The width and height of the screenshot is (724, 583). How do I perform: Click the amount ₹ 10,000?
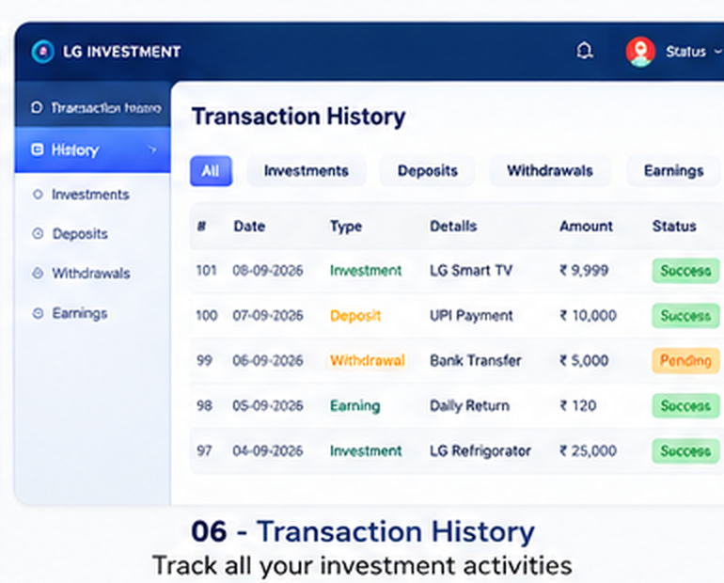point(589,316)
